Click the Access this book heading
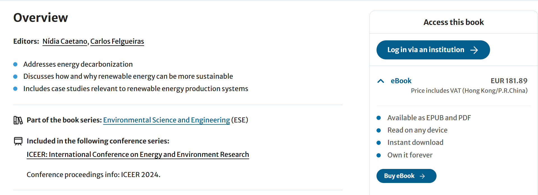 pos(454,22)
